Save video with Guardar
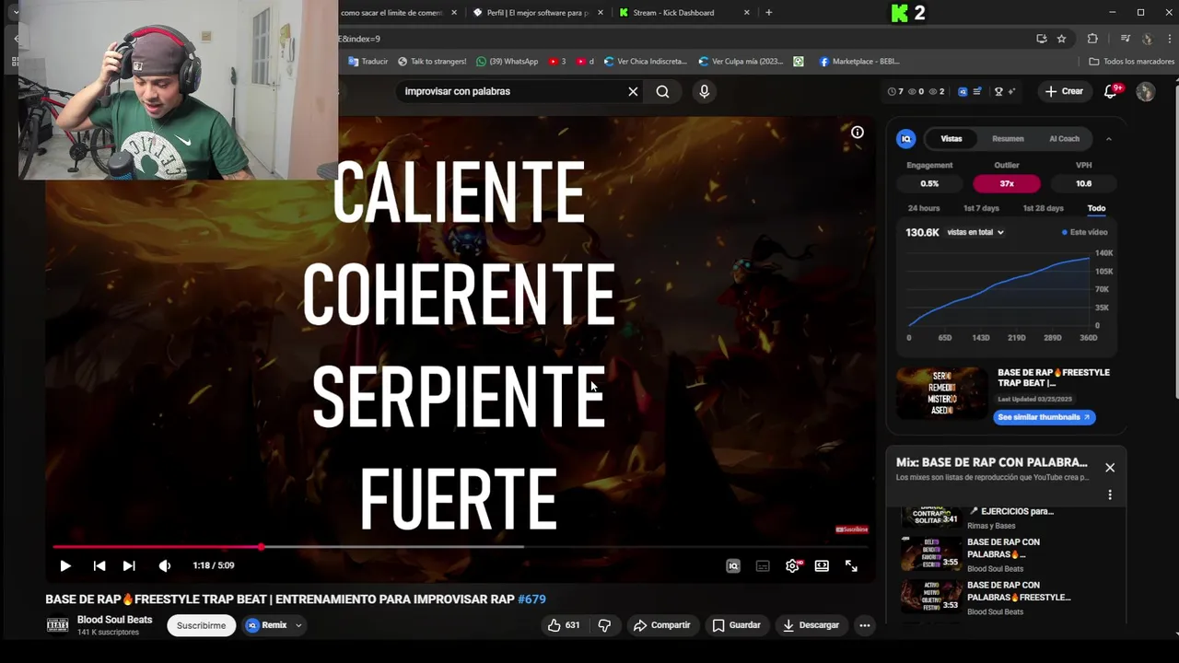1179x663 pixels. click(x=737, y=625)
